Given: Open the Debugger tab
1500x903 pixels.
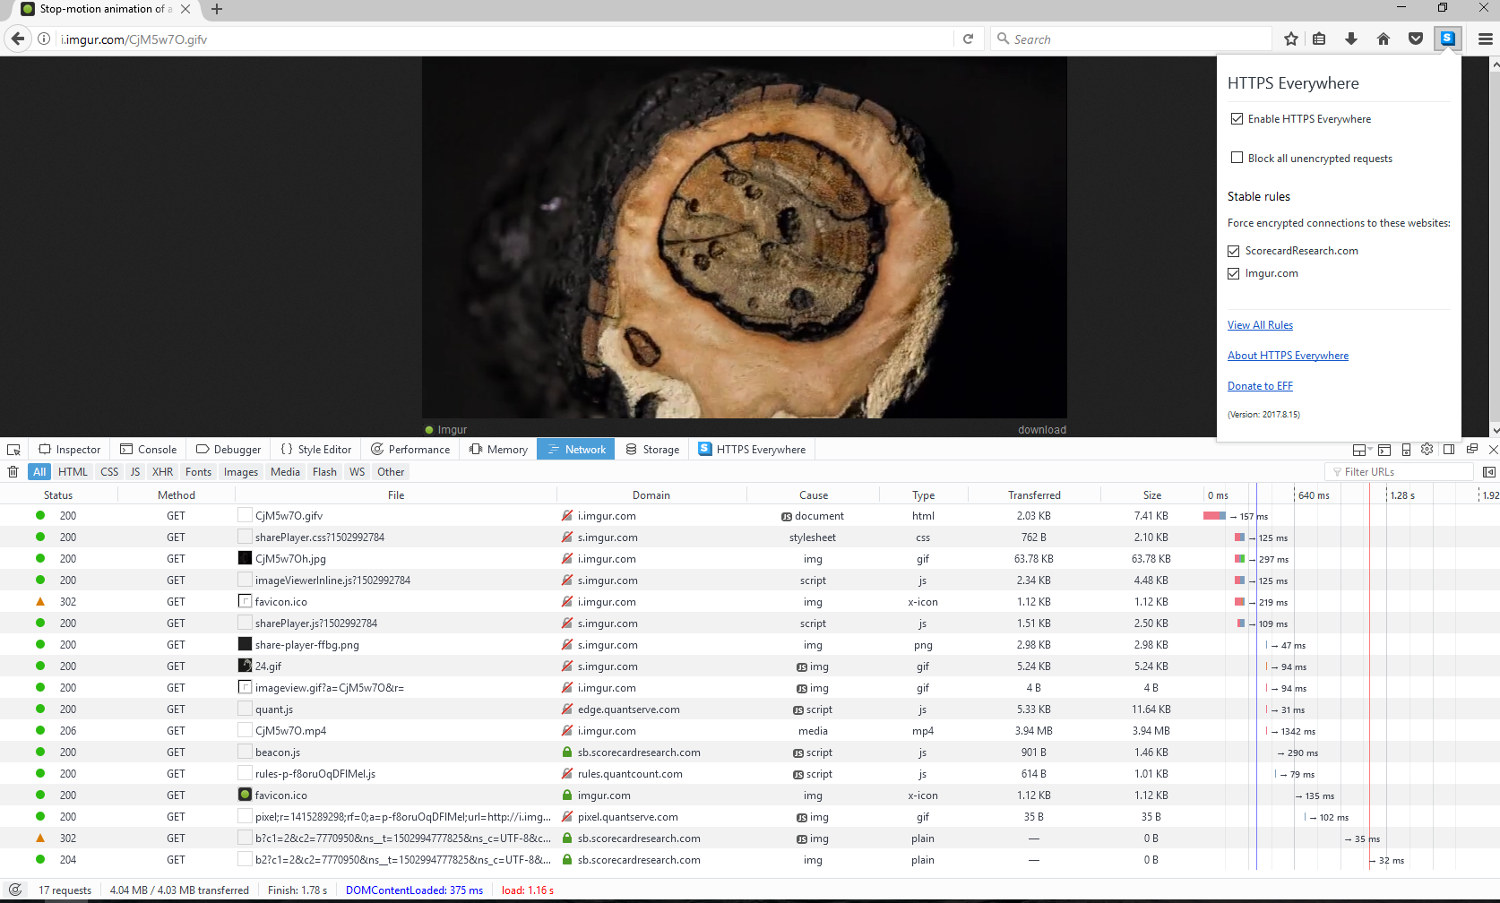Looking at the screenshot, I should click(x=228, y=450).
